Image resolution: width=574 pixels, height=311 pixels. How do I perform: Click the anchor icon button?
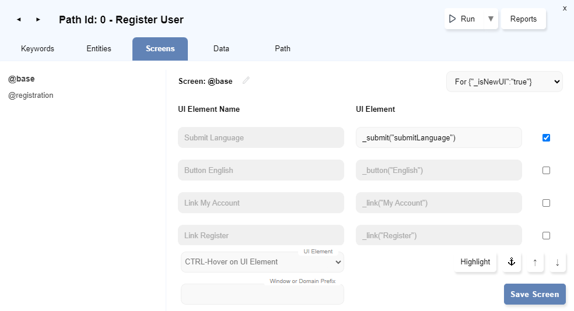(511, 262)
